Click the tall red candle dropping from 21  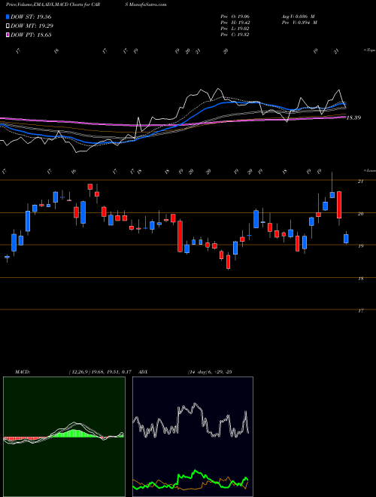pyautogui.click(x=339, y=205)
